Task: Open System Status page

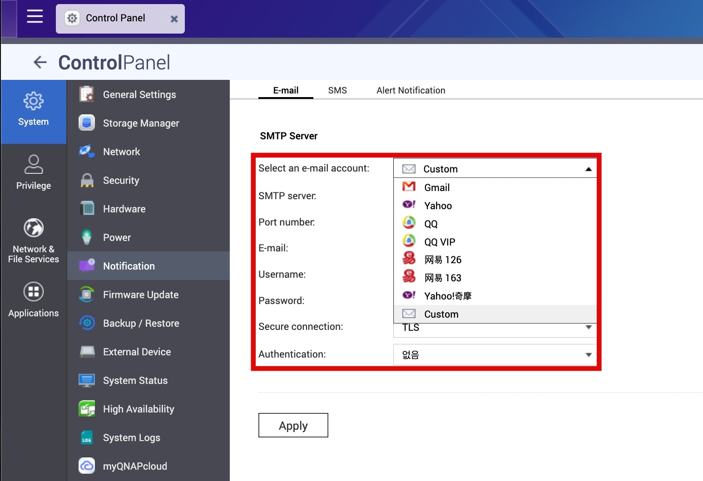Action: point(149,380)
